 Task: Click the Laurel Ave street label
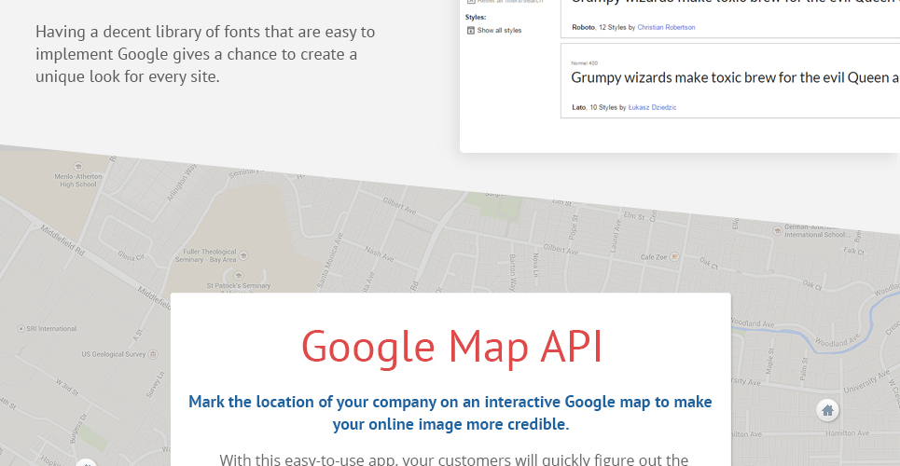pos(617,234)
